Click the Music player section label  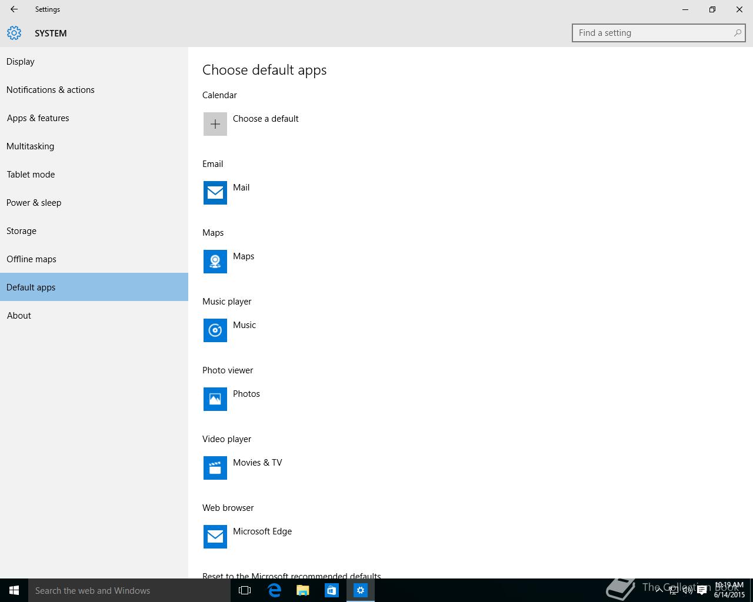tap(226, 302)
